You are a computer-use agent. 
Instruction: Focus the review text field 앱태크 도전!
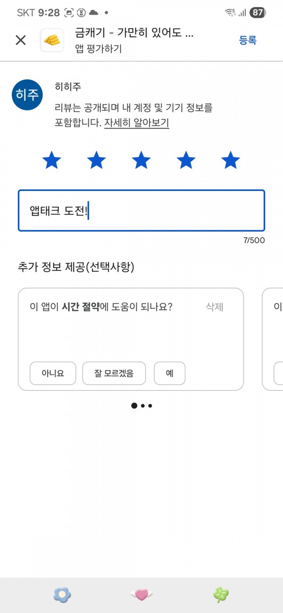click(141, 211)
